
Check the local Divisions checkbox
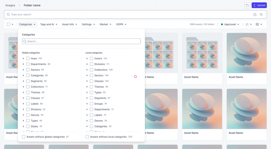pos(91,64)
